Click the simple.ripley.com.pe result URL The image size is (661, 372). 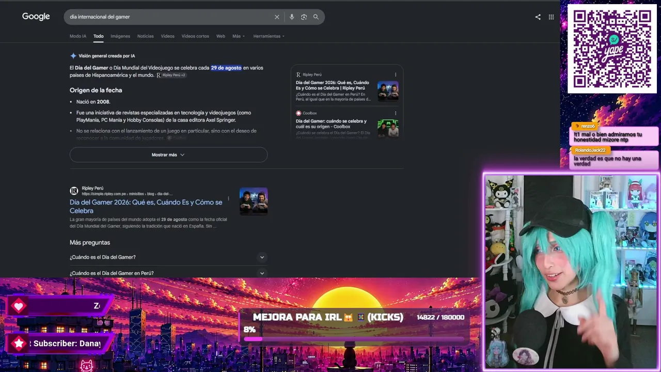click(127, 194)
